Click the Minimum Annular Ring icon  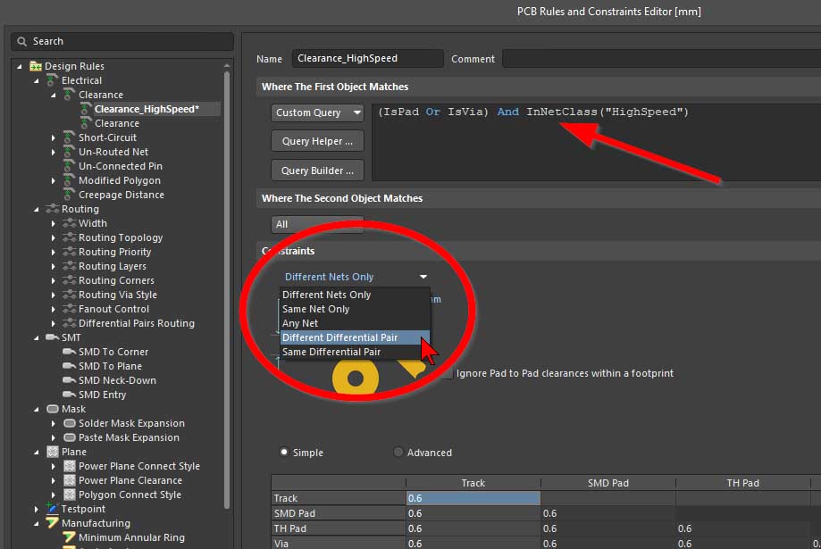70,537
